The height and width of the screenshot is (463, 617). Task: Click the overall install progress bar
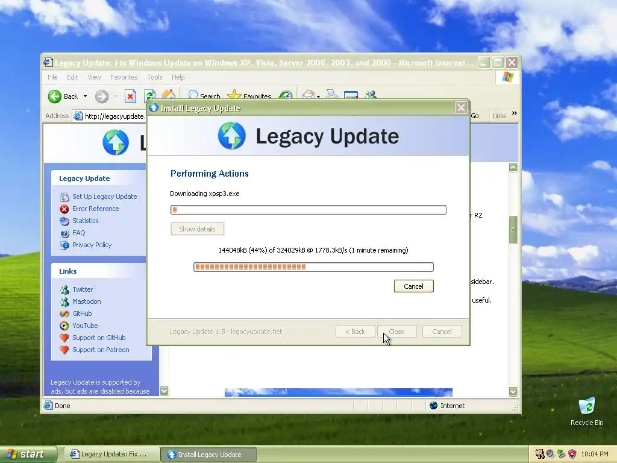(308, 210)
